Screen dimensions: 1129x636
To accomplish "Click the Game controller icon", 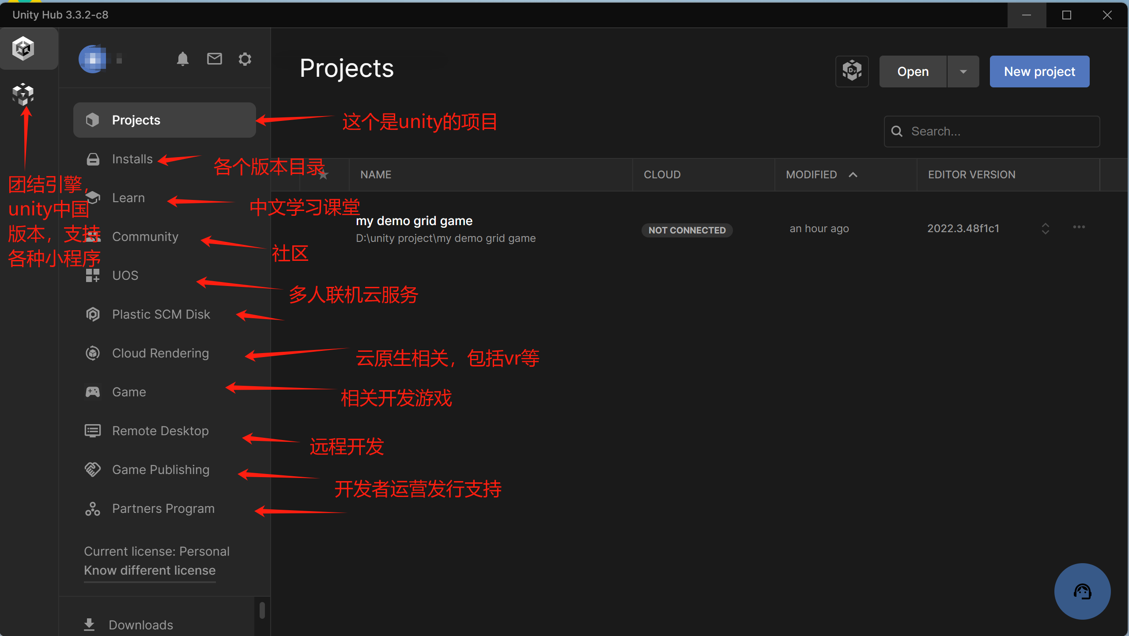I will [x=93, y=392].
